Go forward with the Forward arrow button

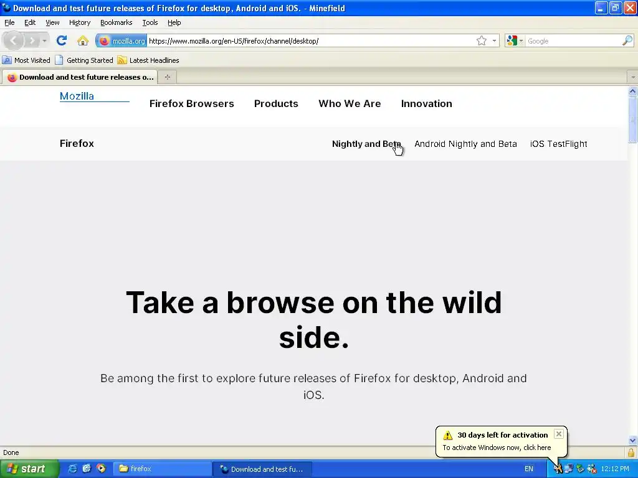31,40
